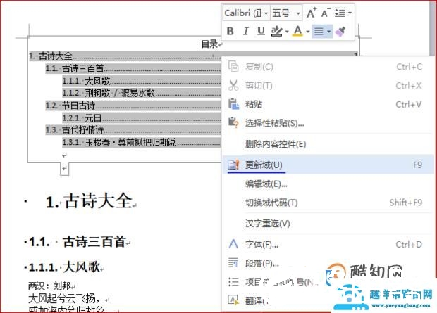Click the update field icon

click(233, 165)
